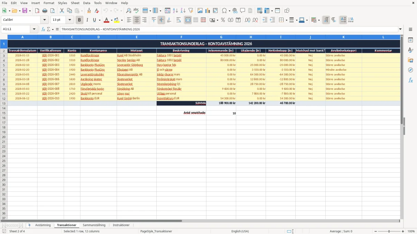Switch to the Instruktioner sheet tab
417x234 pixels.
pyautogui.click(x=121, y=225)
